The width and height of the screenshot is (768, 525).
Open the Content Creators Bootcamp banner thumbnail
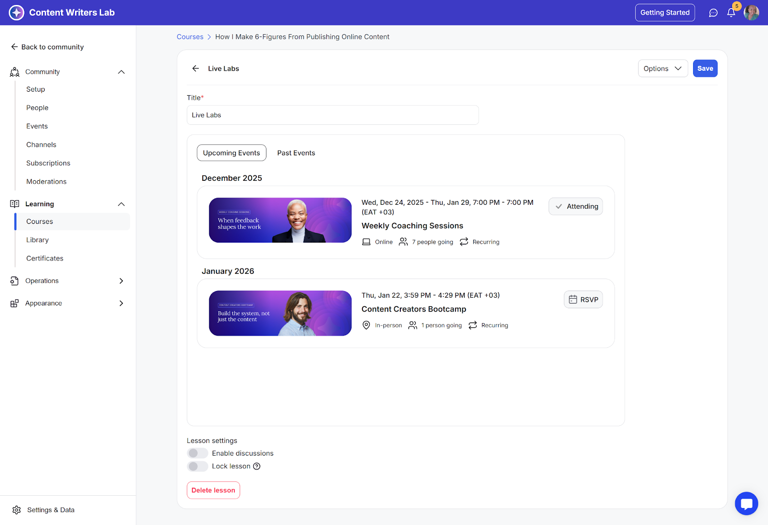click(x=280, y=313)
